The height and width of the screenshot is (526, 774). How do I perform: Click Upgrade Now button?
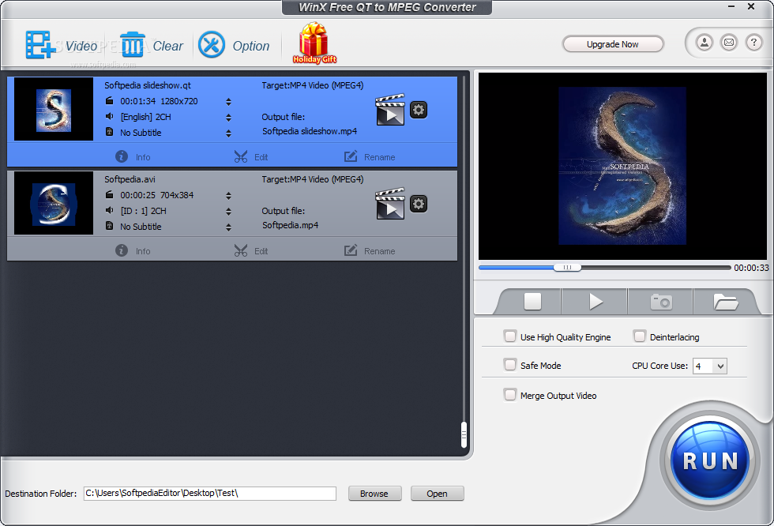point(613,44)
